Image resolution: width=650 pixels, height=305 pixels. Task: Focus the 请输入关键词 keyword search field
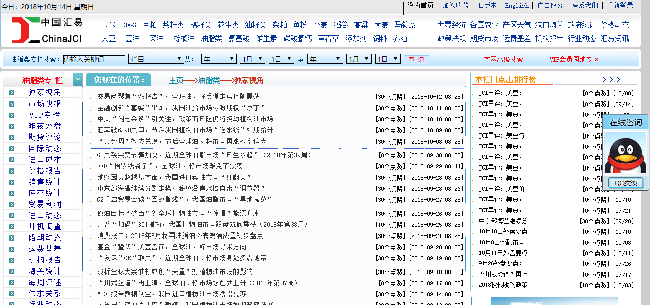94,60
